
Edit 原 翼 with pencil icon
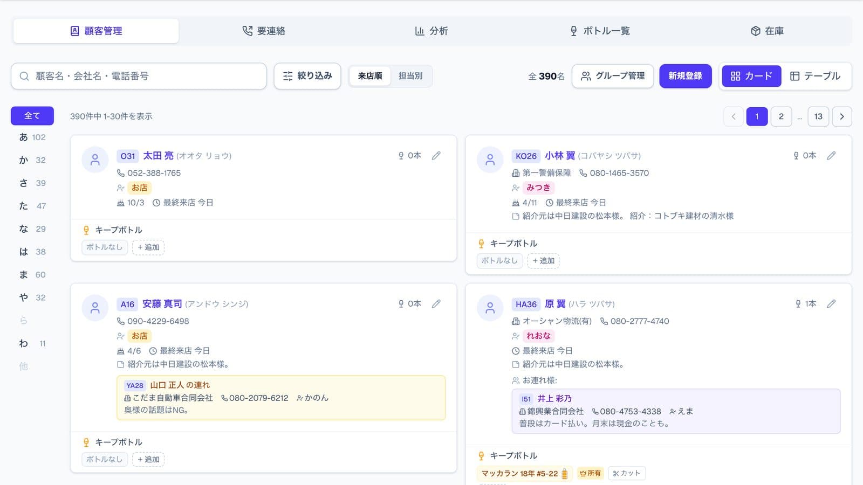pyautogui.click(x=831, y=304)
